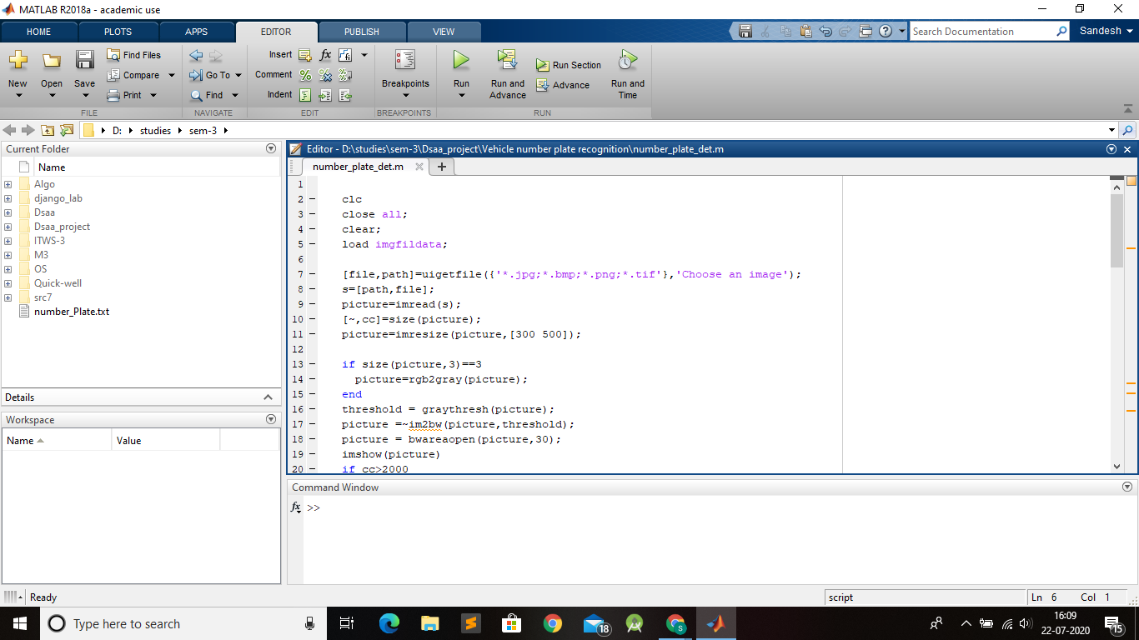The image size is (1139, 640).
Task: Click the Run and Advance icon
Action: tap(507, 60)
